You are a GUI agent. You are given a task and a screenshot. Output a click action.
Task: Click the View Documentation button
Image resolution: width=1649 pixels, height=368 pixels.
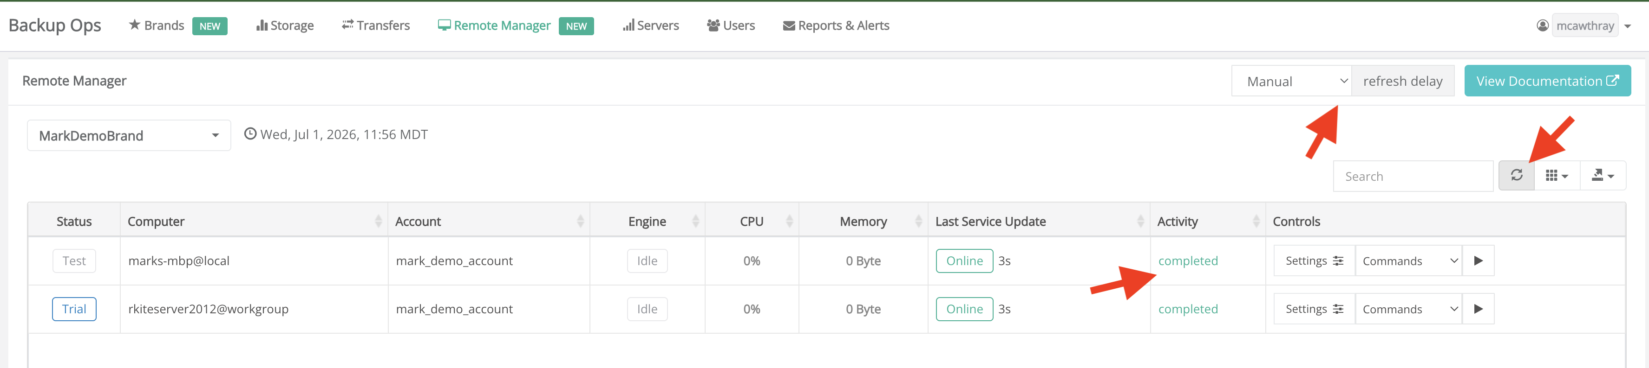click(1547, 81)
